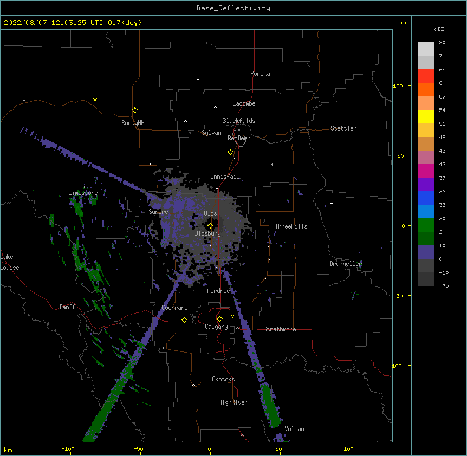Screen dimensions: 467x456
Task: Select the yellow 54 dBZ legend swatch
Action: (x=426, y=116)
